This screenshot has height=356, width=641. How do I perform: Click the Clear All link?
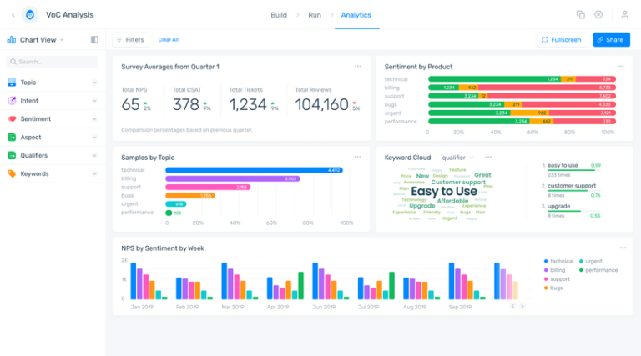tap(168, 39)
